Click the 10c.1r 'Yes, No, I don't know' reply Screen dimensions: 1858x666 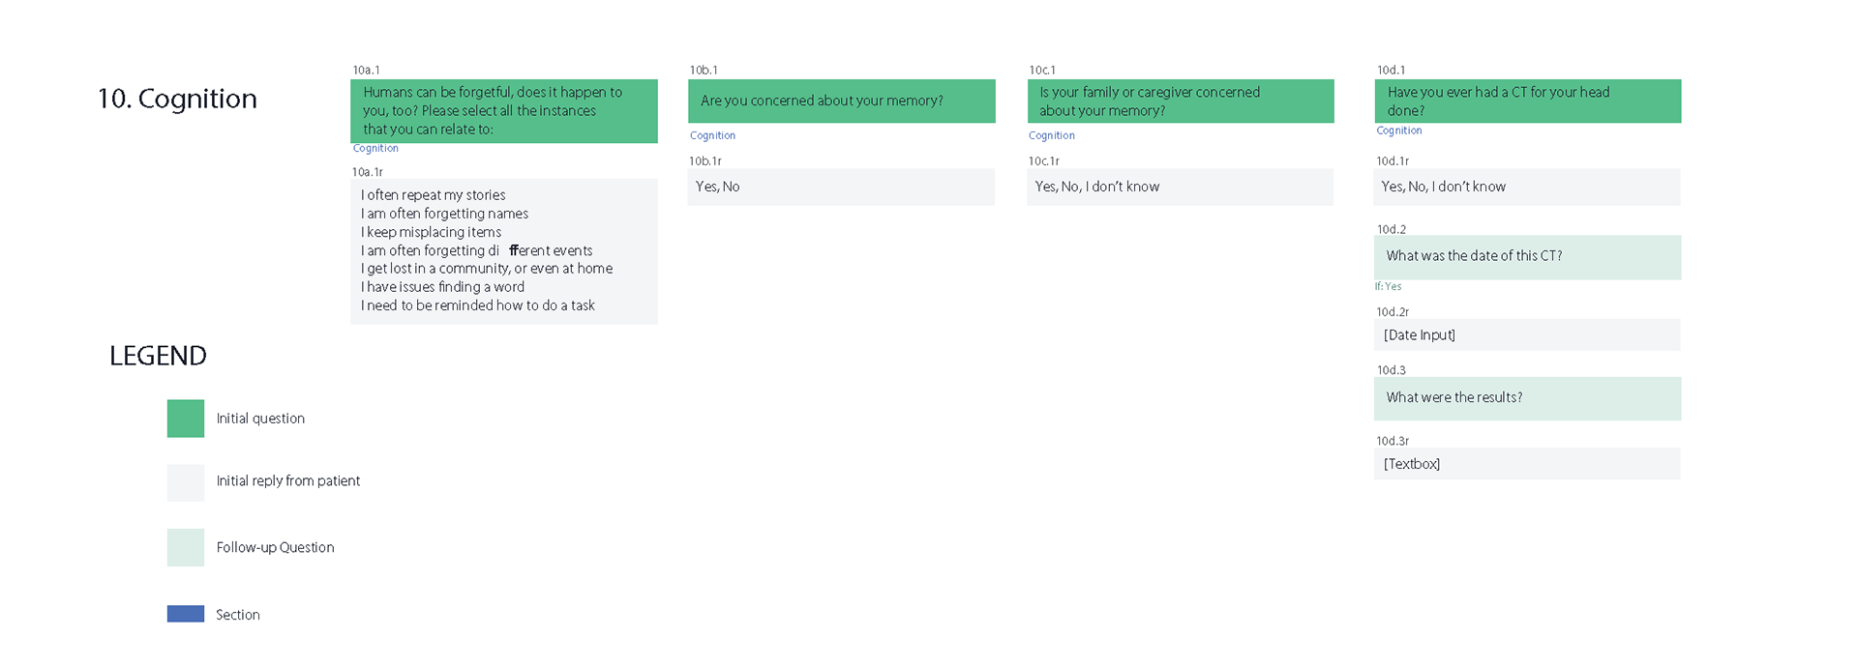point(1181,188)
